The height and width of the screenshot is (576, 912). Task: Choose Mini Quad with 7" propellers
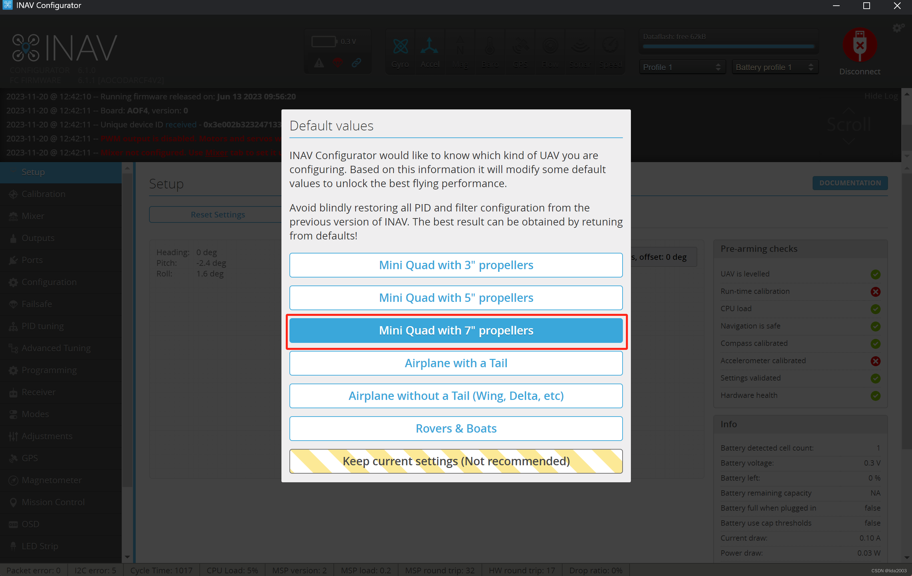point(455,330)
